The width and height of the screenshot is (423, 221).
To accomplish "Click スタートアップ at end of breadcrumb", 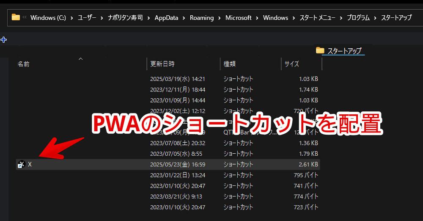I will [x=396, y=18].
